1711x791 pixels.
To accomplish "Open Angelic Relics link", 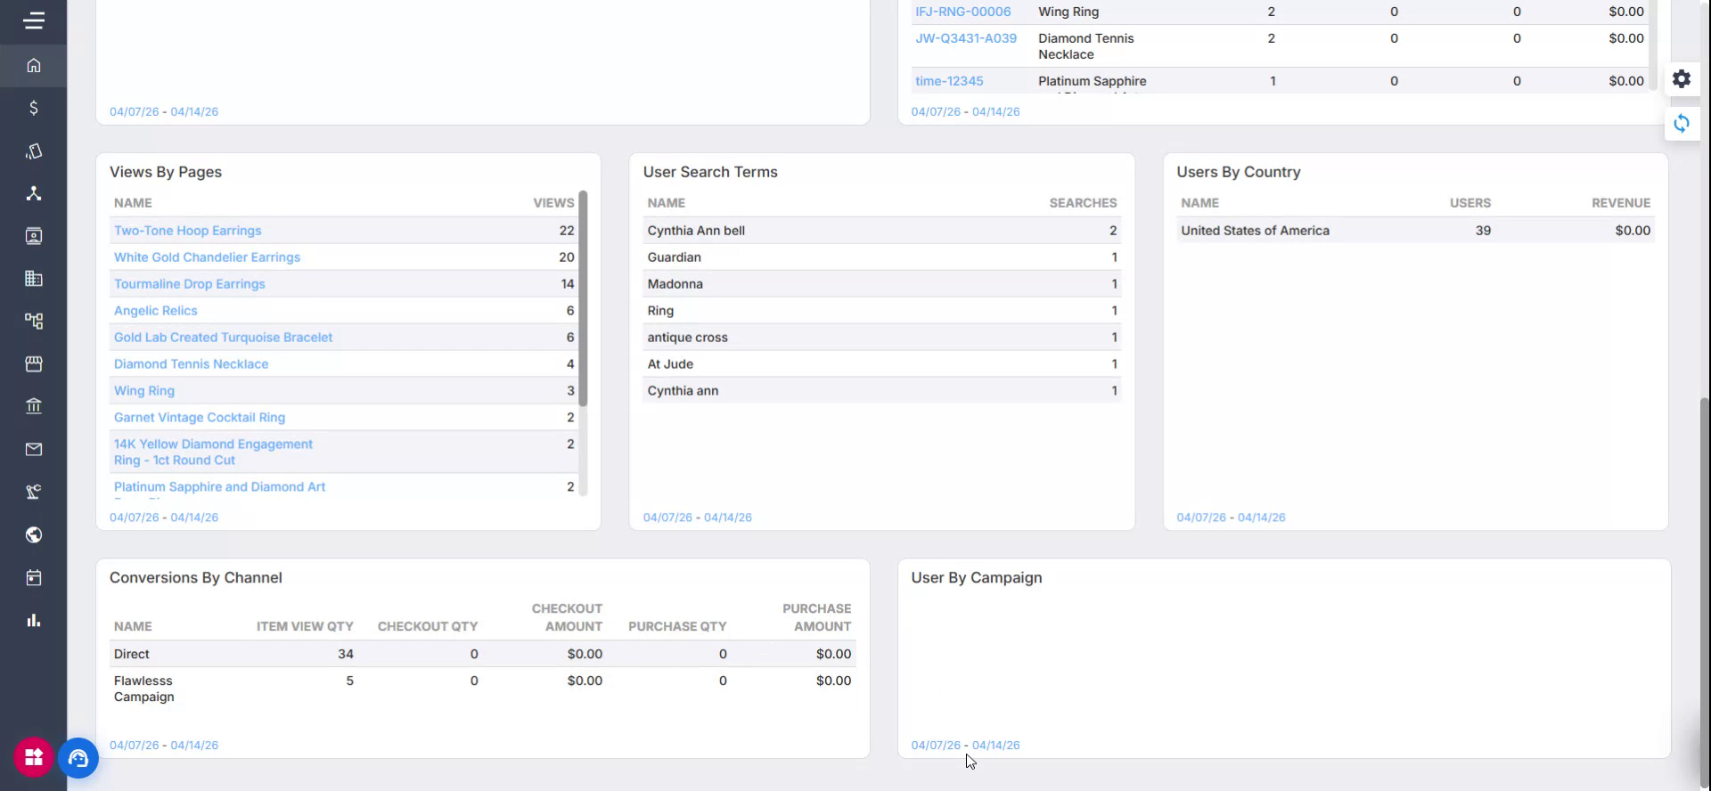I will (x=155, y=311).
